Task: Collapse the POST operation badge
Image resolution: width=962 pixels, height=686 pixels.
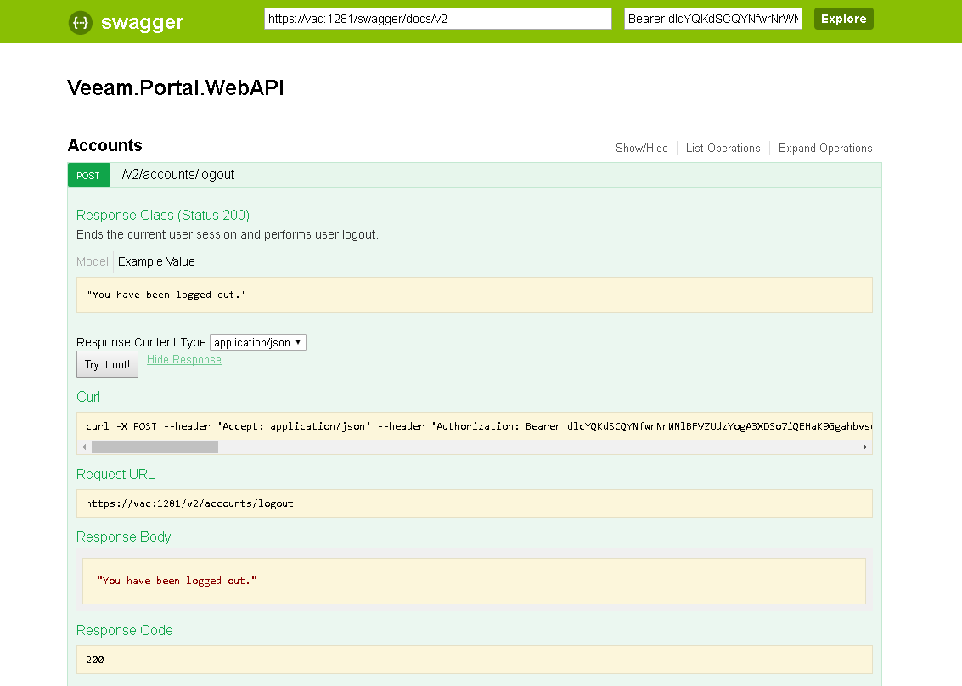Action: tap(88, 176)
